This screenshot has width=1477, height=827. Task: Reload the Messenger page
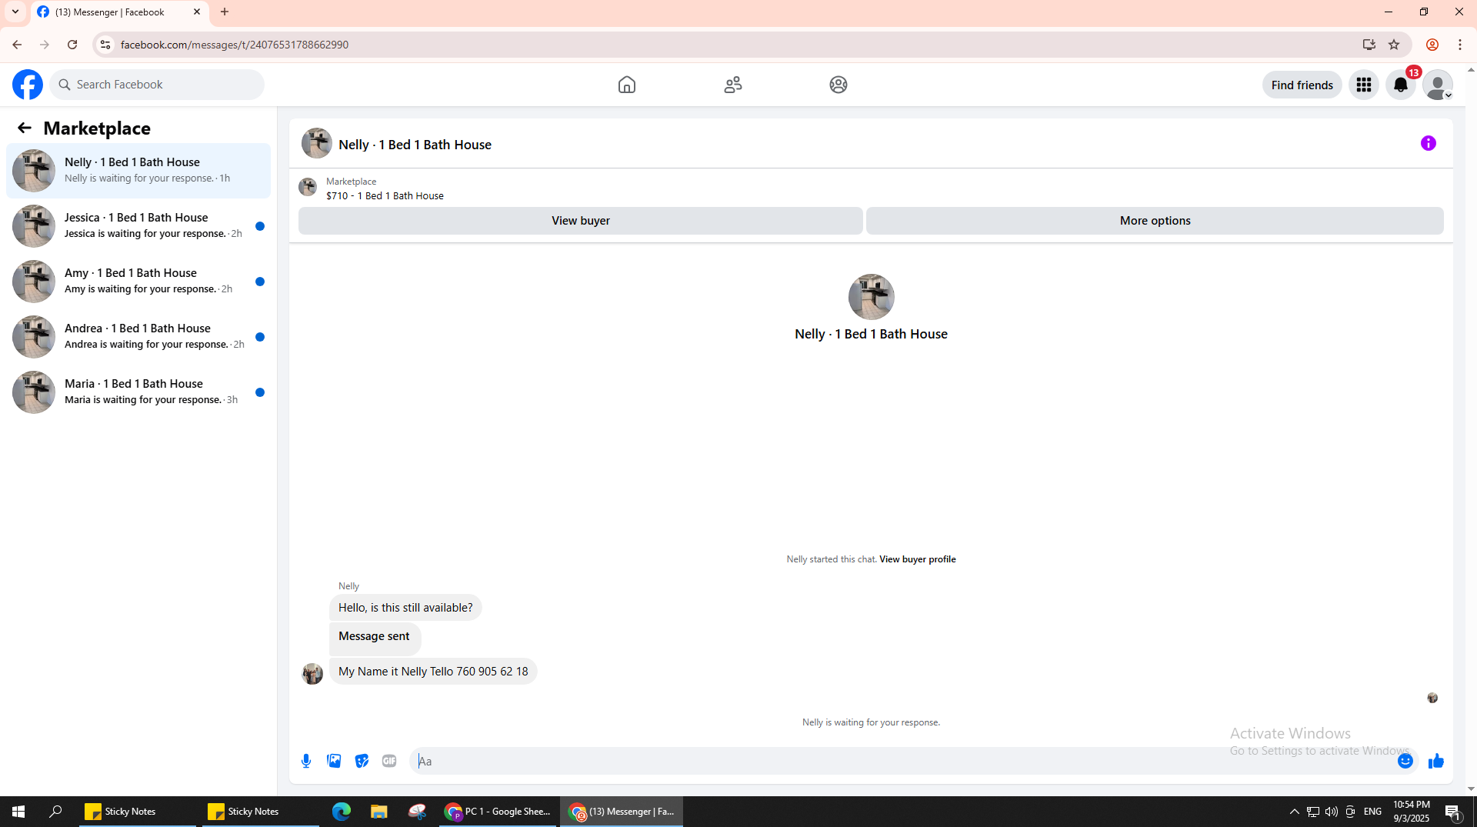(72, 45)
